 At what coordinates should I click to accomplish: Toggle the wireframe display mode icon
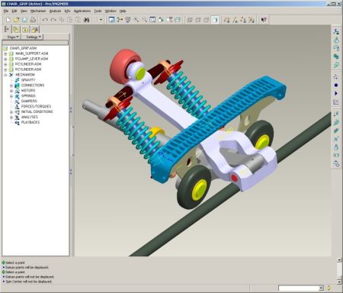point(190,20)
